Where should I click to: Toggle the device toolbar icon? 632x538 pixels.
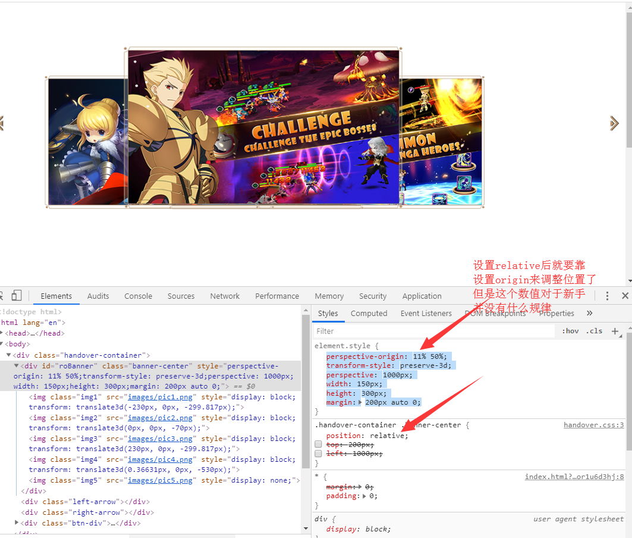coord(17,295)
